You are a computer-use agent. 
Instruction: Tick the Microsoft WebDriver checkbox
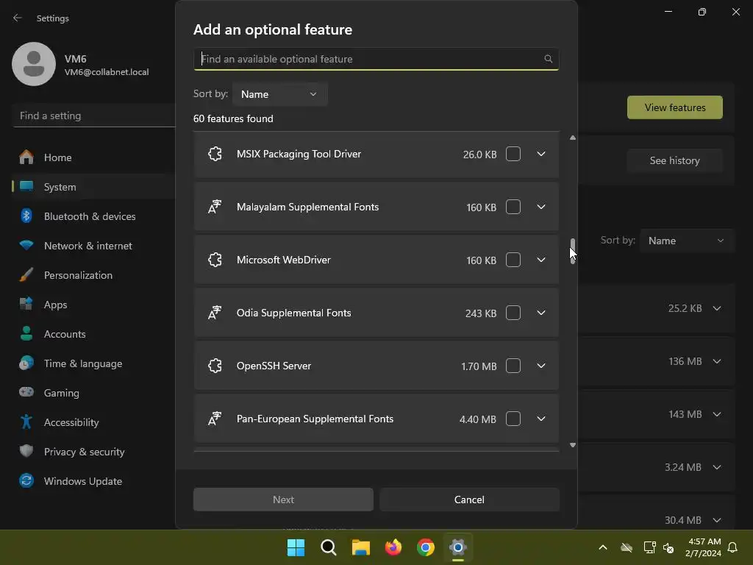(513, 260)
